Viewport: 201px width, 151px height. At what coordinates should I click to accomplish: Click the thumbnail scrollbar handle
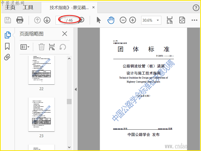click(69, 101)
